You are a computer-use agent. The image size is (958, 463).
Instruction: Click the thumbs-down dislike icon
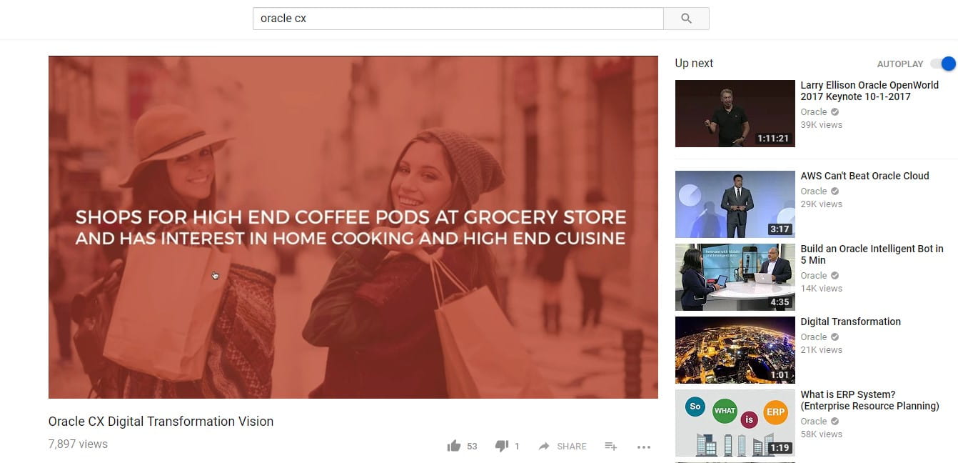click(502, 446)
